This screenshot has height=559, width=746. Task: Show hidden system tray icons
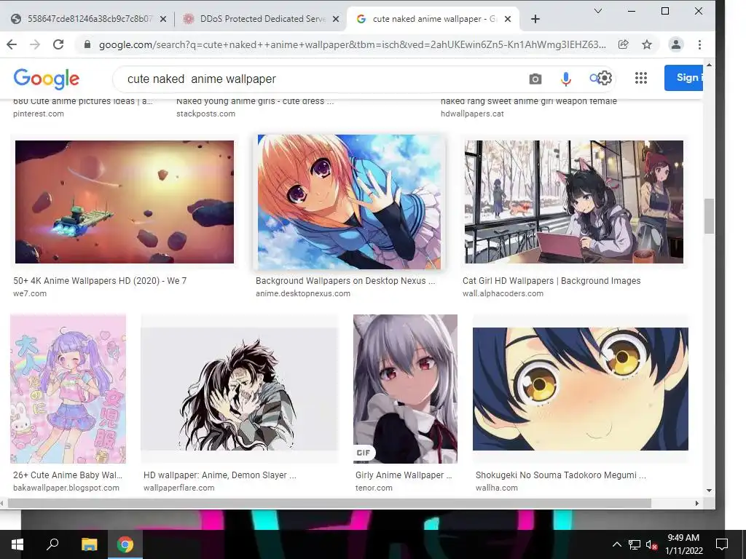tap(616, 544)
